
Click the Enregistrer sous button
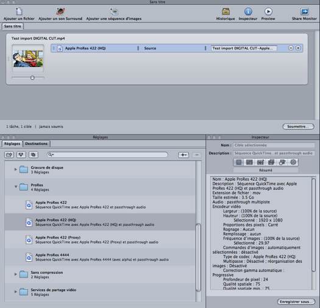coord(296,302)
